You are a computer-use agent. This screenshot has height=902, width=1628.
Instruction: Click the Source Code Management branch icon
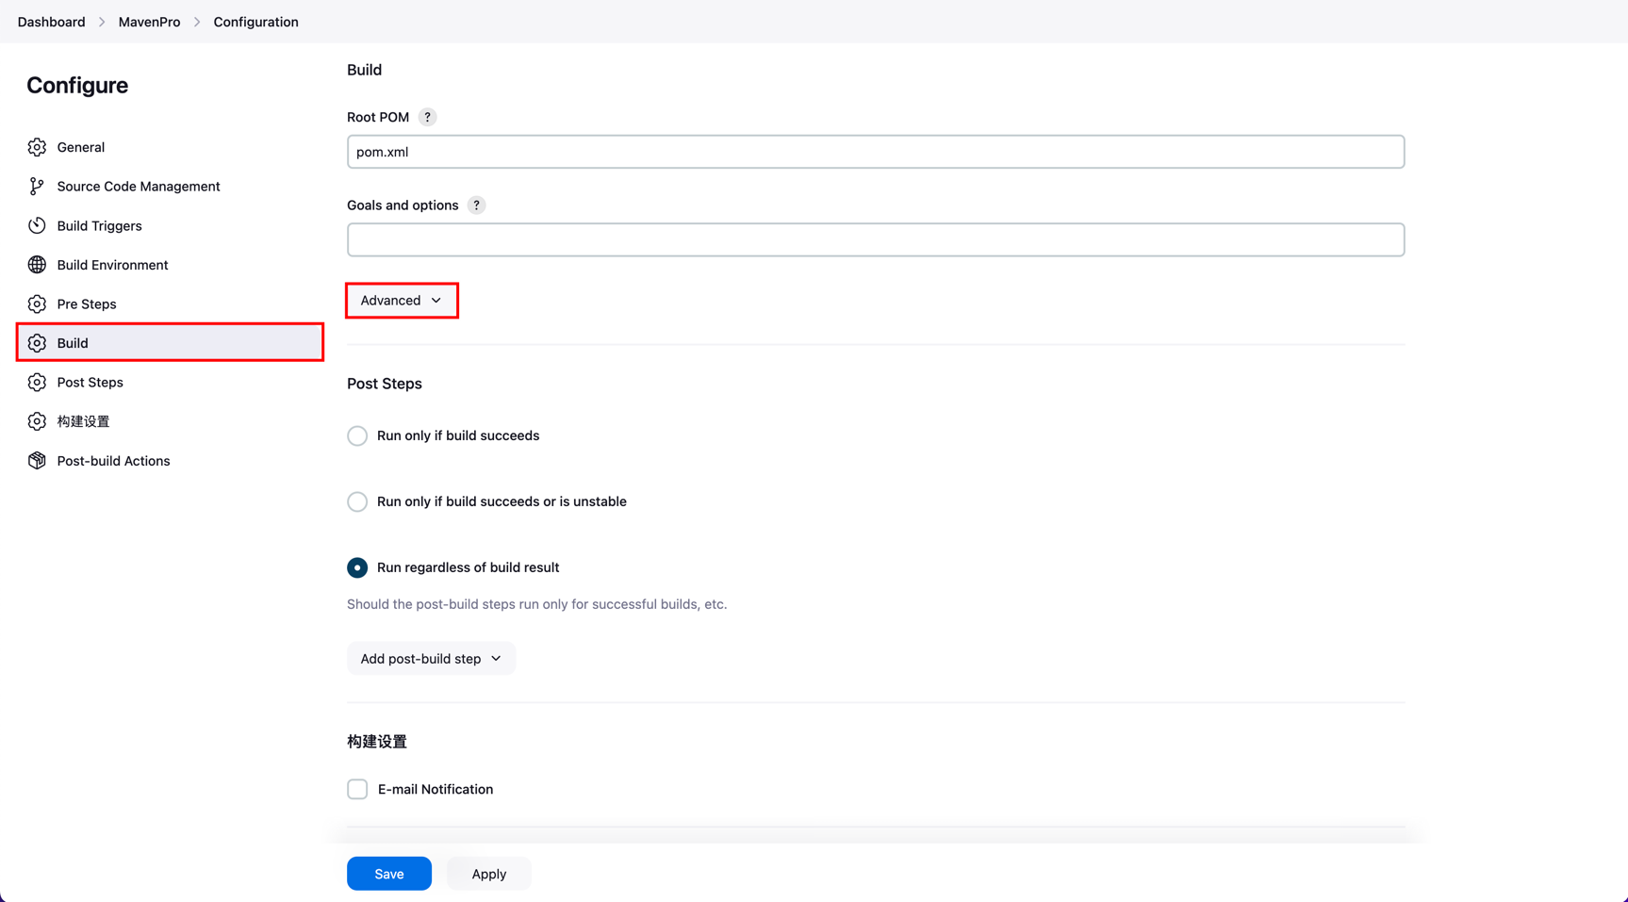(x=37, y=187)
